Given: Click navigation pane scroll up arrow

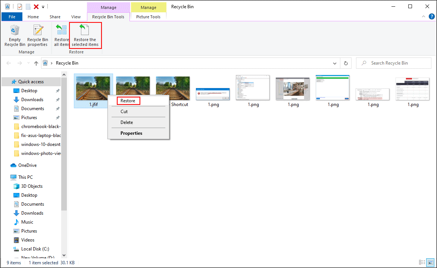Looking at the screenshot, I should pyautogui.click(x=64, y=74).
